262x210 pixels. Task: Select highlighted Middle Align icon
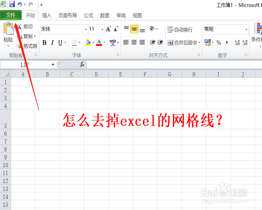[x=134, y=29]
